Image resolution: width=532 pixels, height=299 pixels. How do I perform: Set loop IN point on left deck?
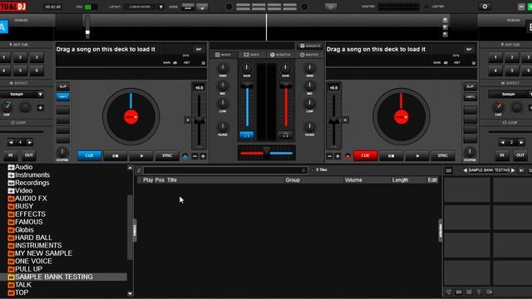[11, 155]
